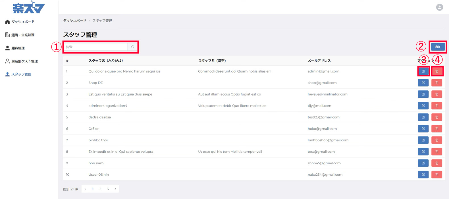The width and height of the screenshot is (449, 199).
Task: Delete the staff row for shop@gmail.com
Action: (437, 83)
